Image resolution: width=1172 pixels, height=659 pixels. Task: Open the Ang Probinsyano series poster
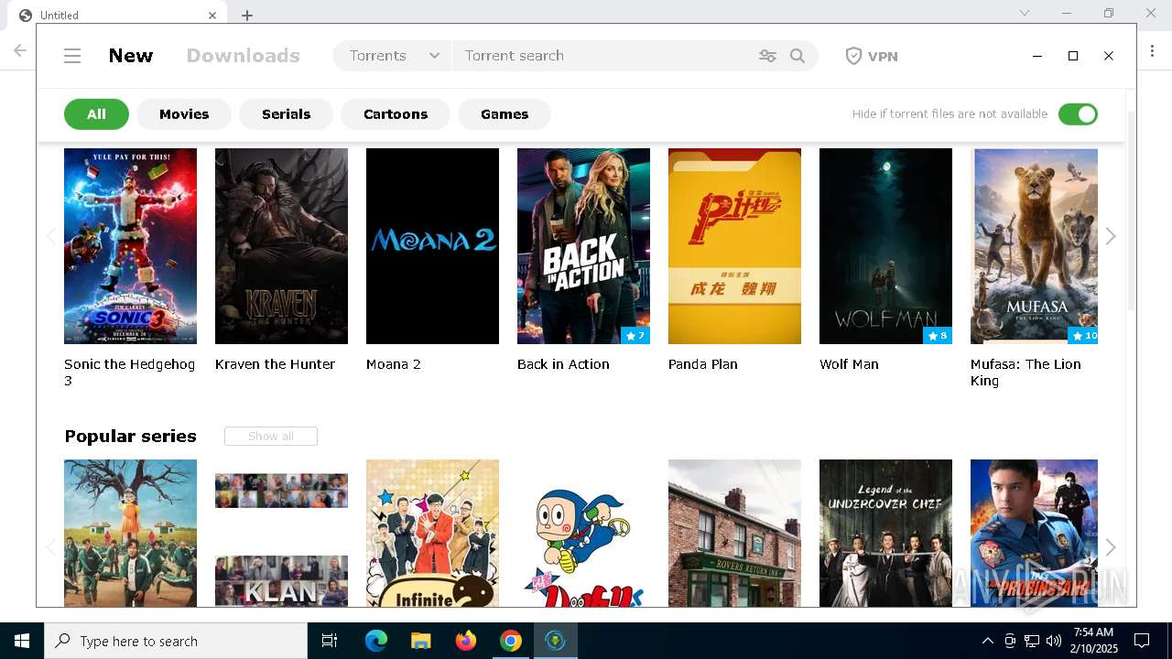[1034, 533]
